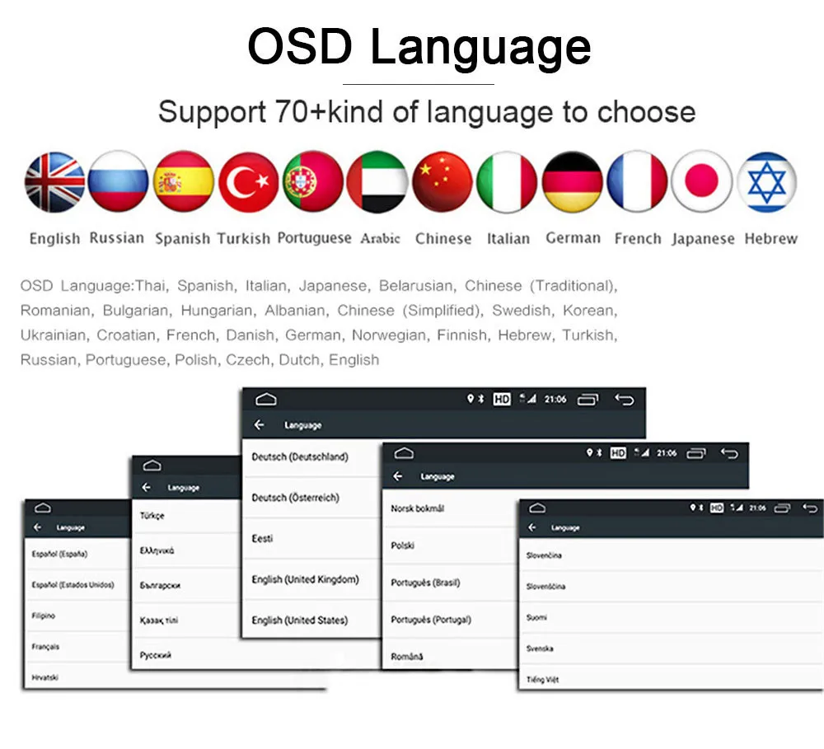Click the Chinese flag icon
This screenshot has height=749, width=824.
442,182
